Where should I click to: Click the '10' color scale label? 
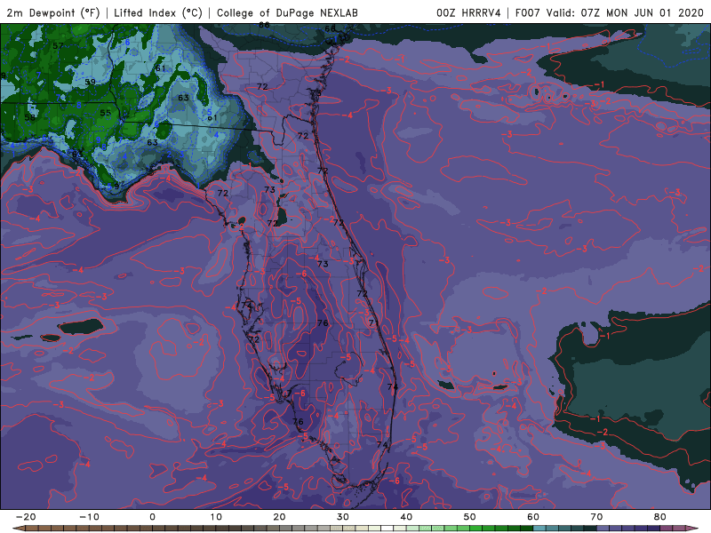point(216,517)
